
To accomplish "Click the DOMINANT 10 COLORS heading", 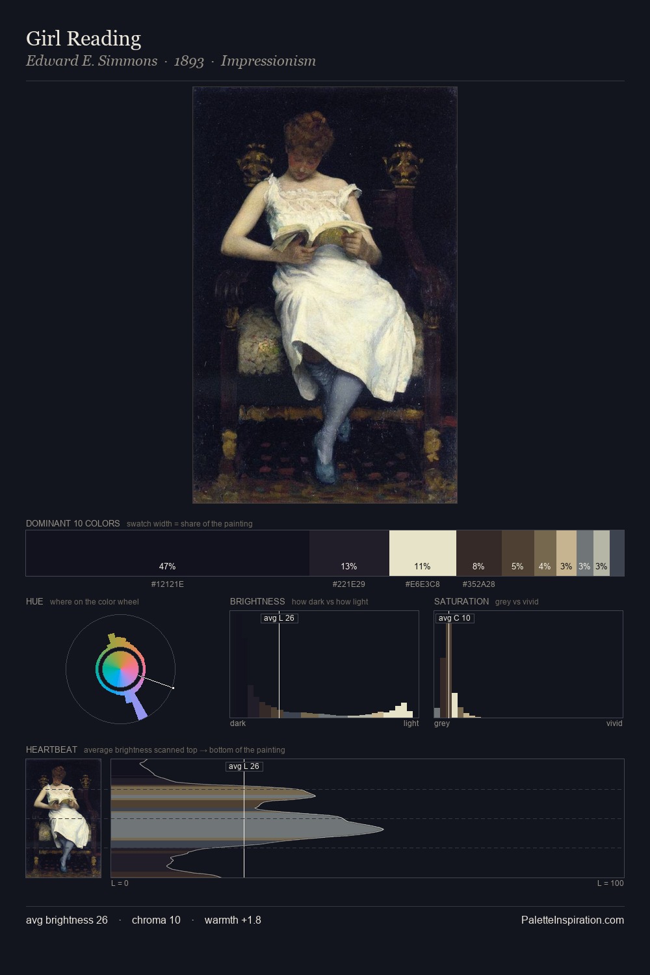I will coord(73,523).
